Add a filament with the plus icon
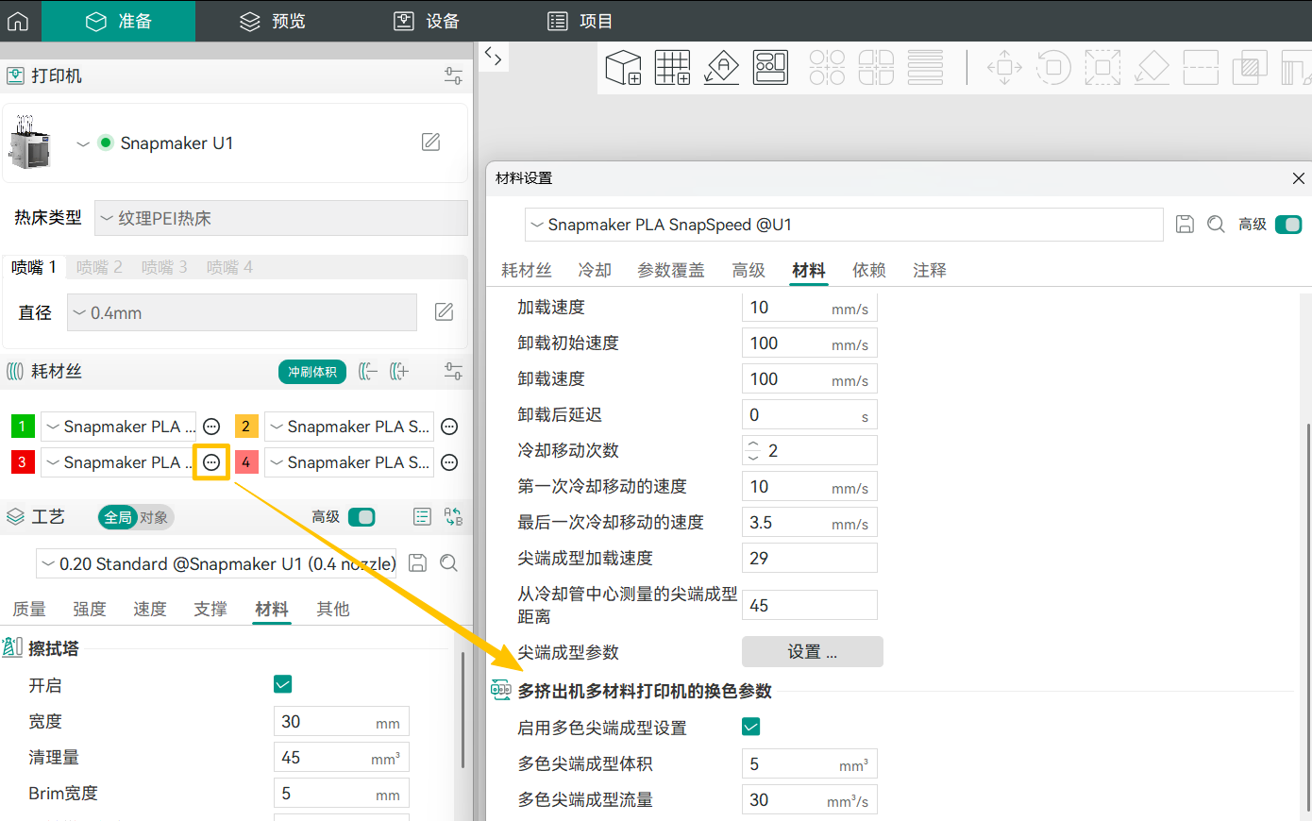The height and width of the screenshot is (821, 1312). (399, 371)
